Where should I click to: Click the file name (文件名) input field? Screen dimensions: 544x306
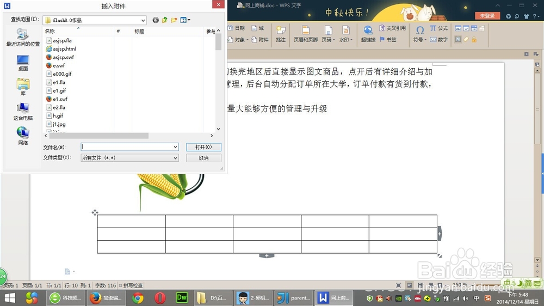127,147
